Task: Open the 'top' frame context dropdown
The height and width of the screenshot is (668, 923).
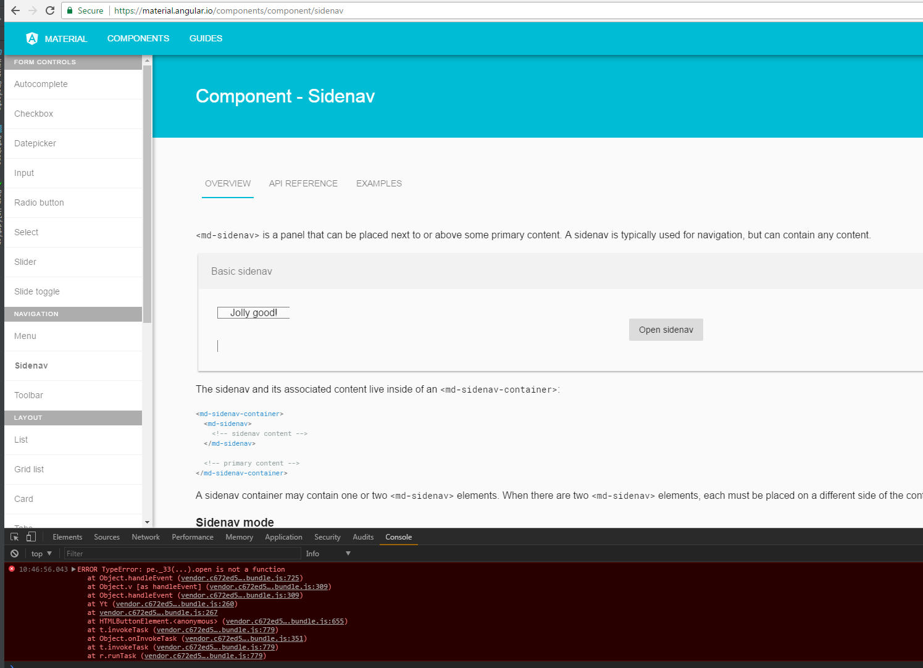Action: 41,553
